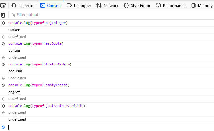This screenshot has height=131, width=214.
Task: Click the Performance gauge icon
Action: [x=158, y=6]
